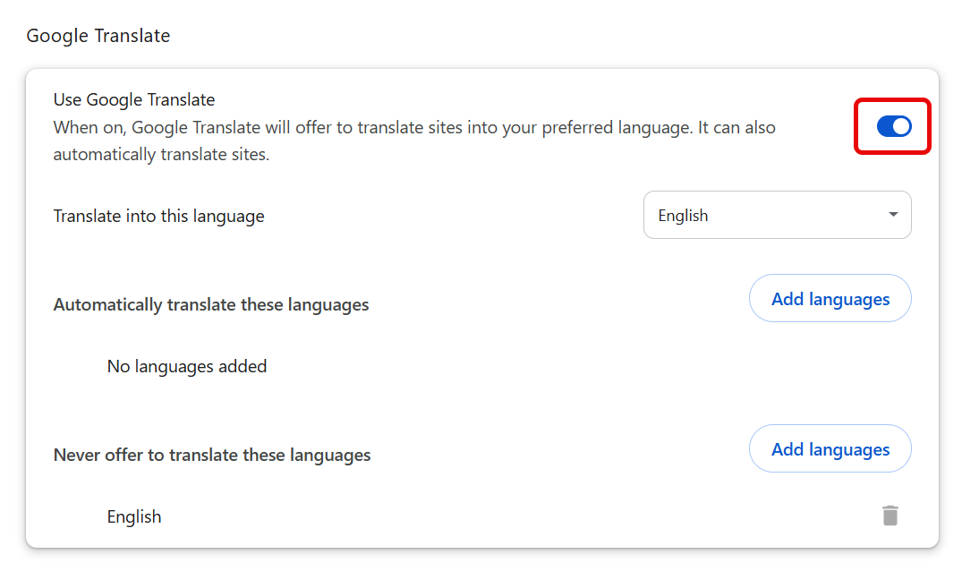Disable the Use Google Translate setting
962x571 pixels.
point(892,126)
